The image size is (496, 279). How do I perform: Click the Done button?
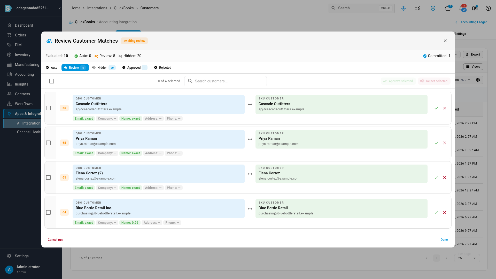click(444, 240)
